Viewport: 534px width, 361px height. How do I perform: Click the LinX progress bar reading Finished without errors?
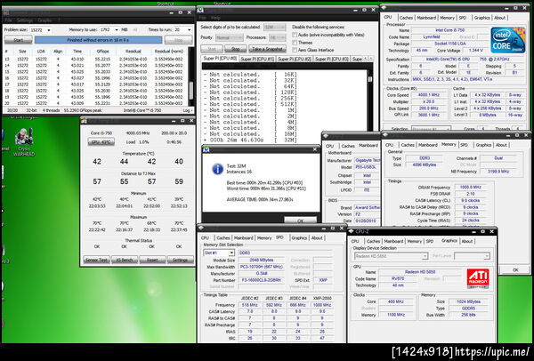(99, 40)
